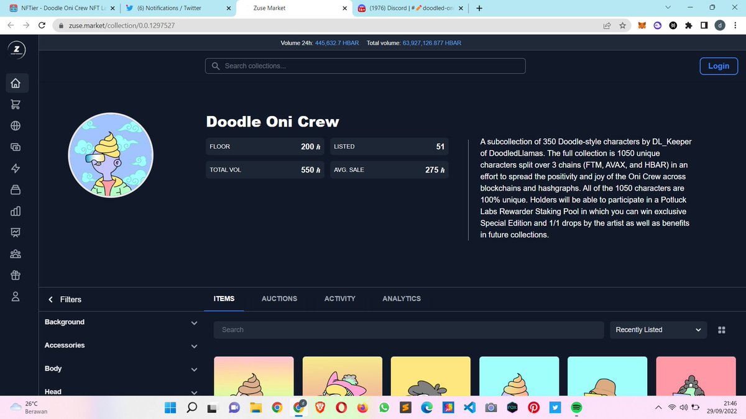Open the purple ghost wallet extension
Image resolution: width=746 pixels, height=419 pixels.
coord(657,25)
